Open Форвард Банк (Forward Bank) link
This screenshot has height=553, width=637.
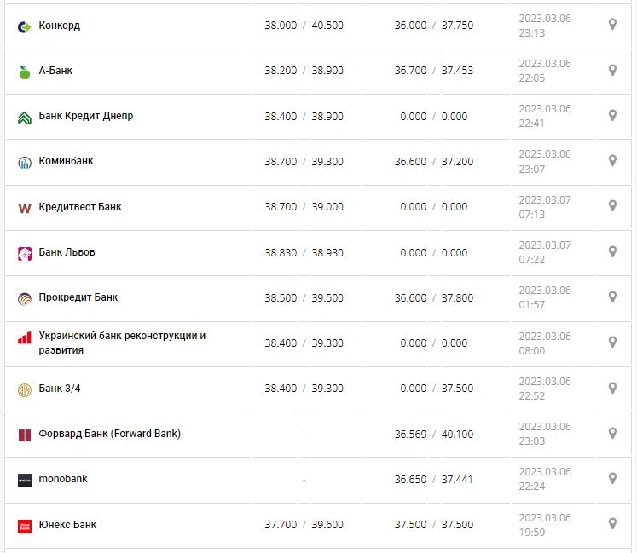[x=110, y=434]
